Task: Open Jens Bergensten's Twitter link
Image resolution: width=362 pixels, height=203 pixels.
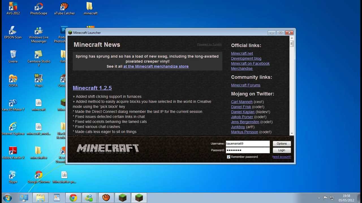Action: pyautogui.click(x=245, y=122)
